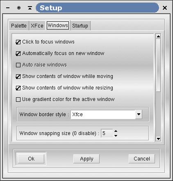Screen dimensions: 173x181
Task: Disable Automatically focus on new window
Action: pyautogui.click(x=18, y=53)
